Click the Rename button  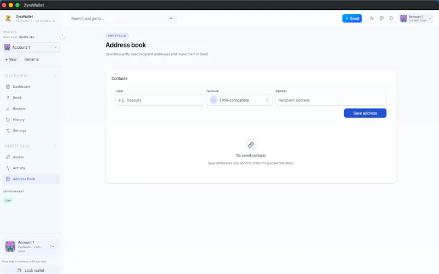click(x=31, y=59)
